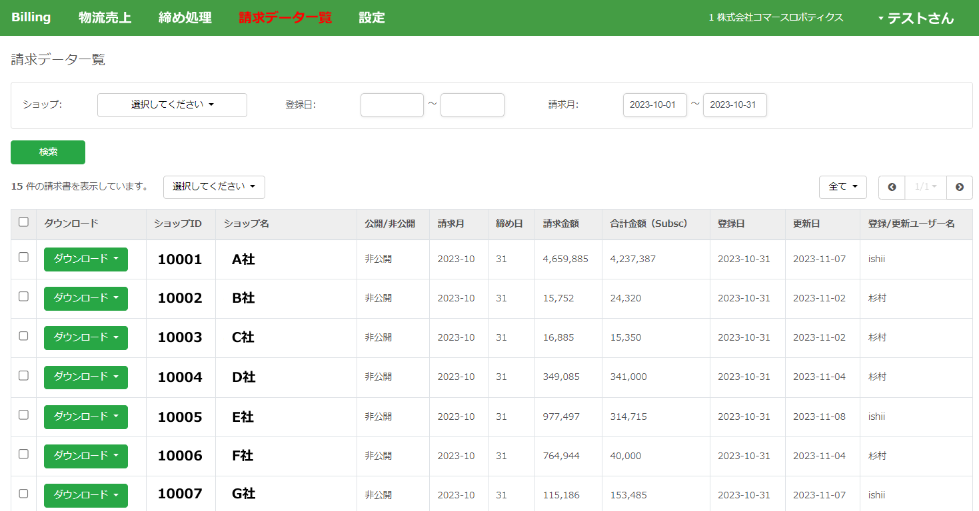Click the green 検索 button
This screenshot has width=979, height=511.
click(x=48, y=152)
